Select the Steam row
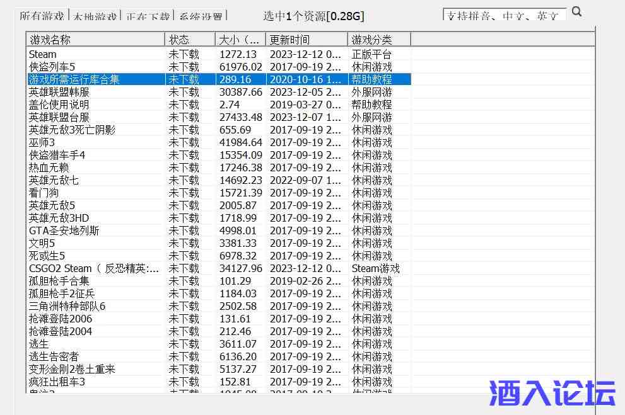The width and height of the screenshot is (625, 415). (x=218, y=54)
